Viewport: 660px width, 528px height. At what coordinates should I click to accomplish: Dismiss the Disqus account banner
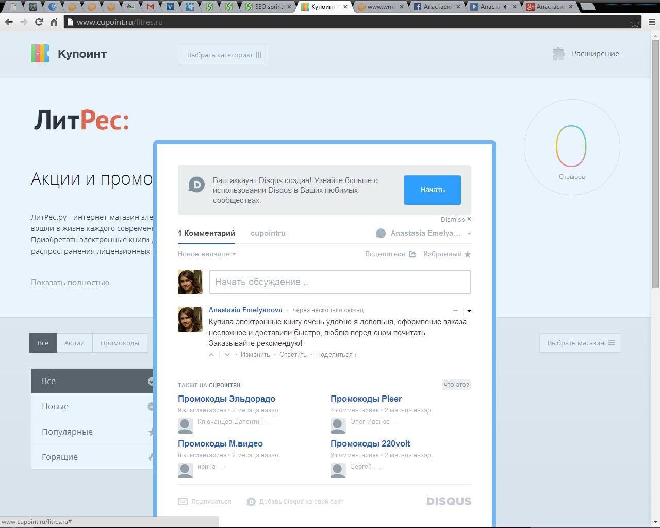[x=456, y=219]
